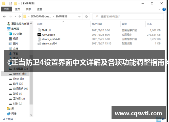Click the search EMPRESS input field
Screen dimensions: 169x122
click(128, 17)
